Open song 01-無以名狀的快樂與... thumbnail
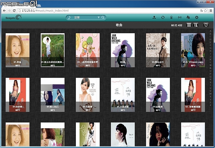215x148 pixels. click(53, 50)
